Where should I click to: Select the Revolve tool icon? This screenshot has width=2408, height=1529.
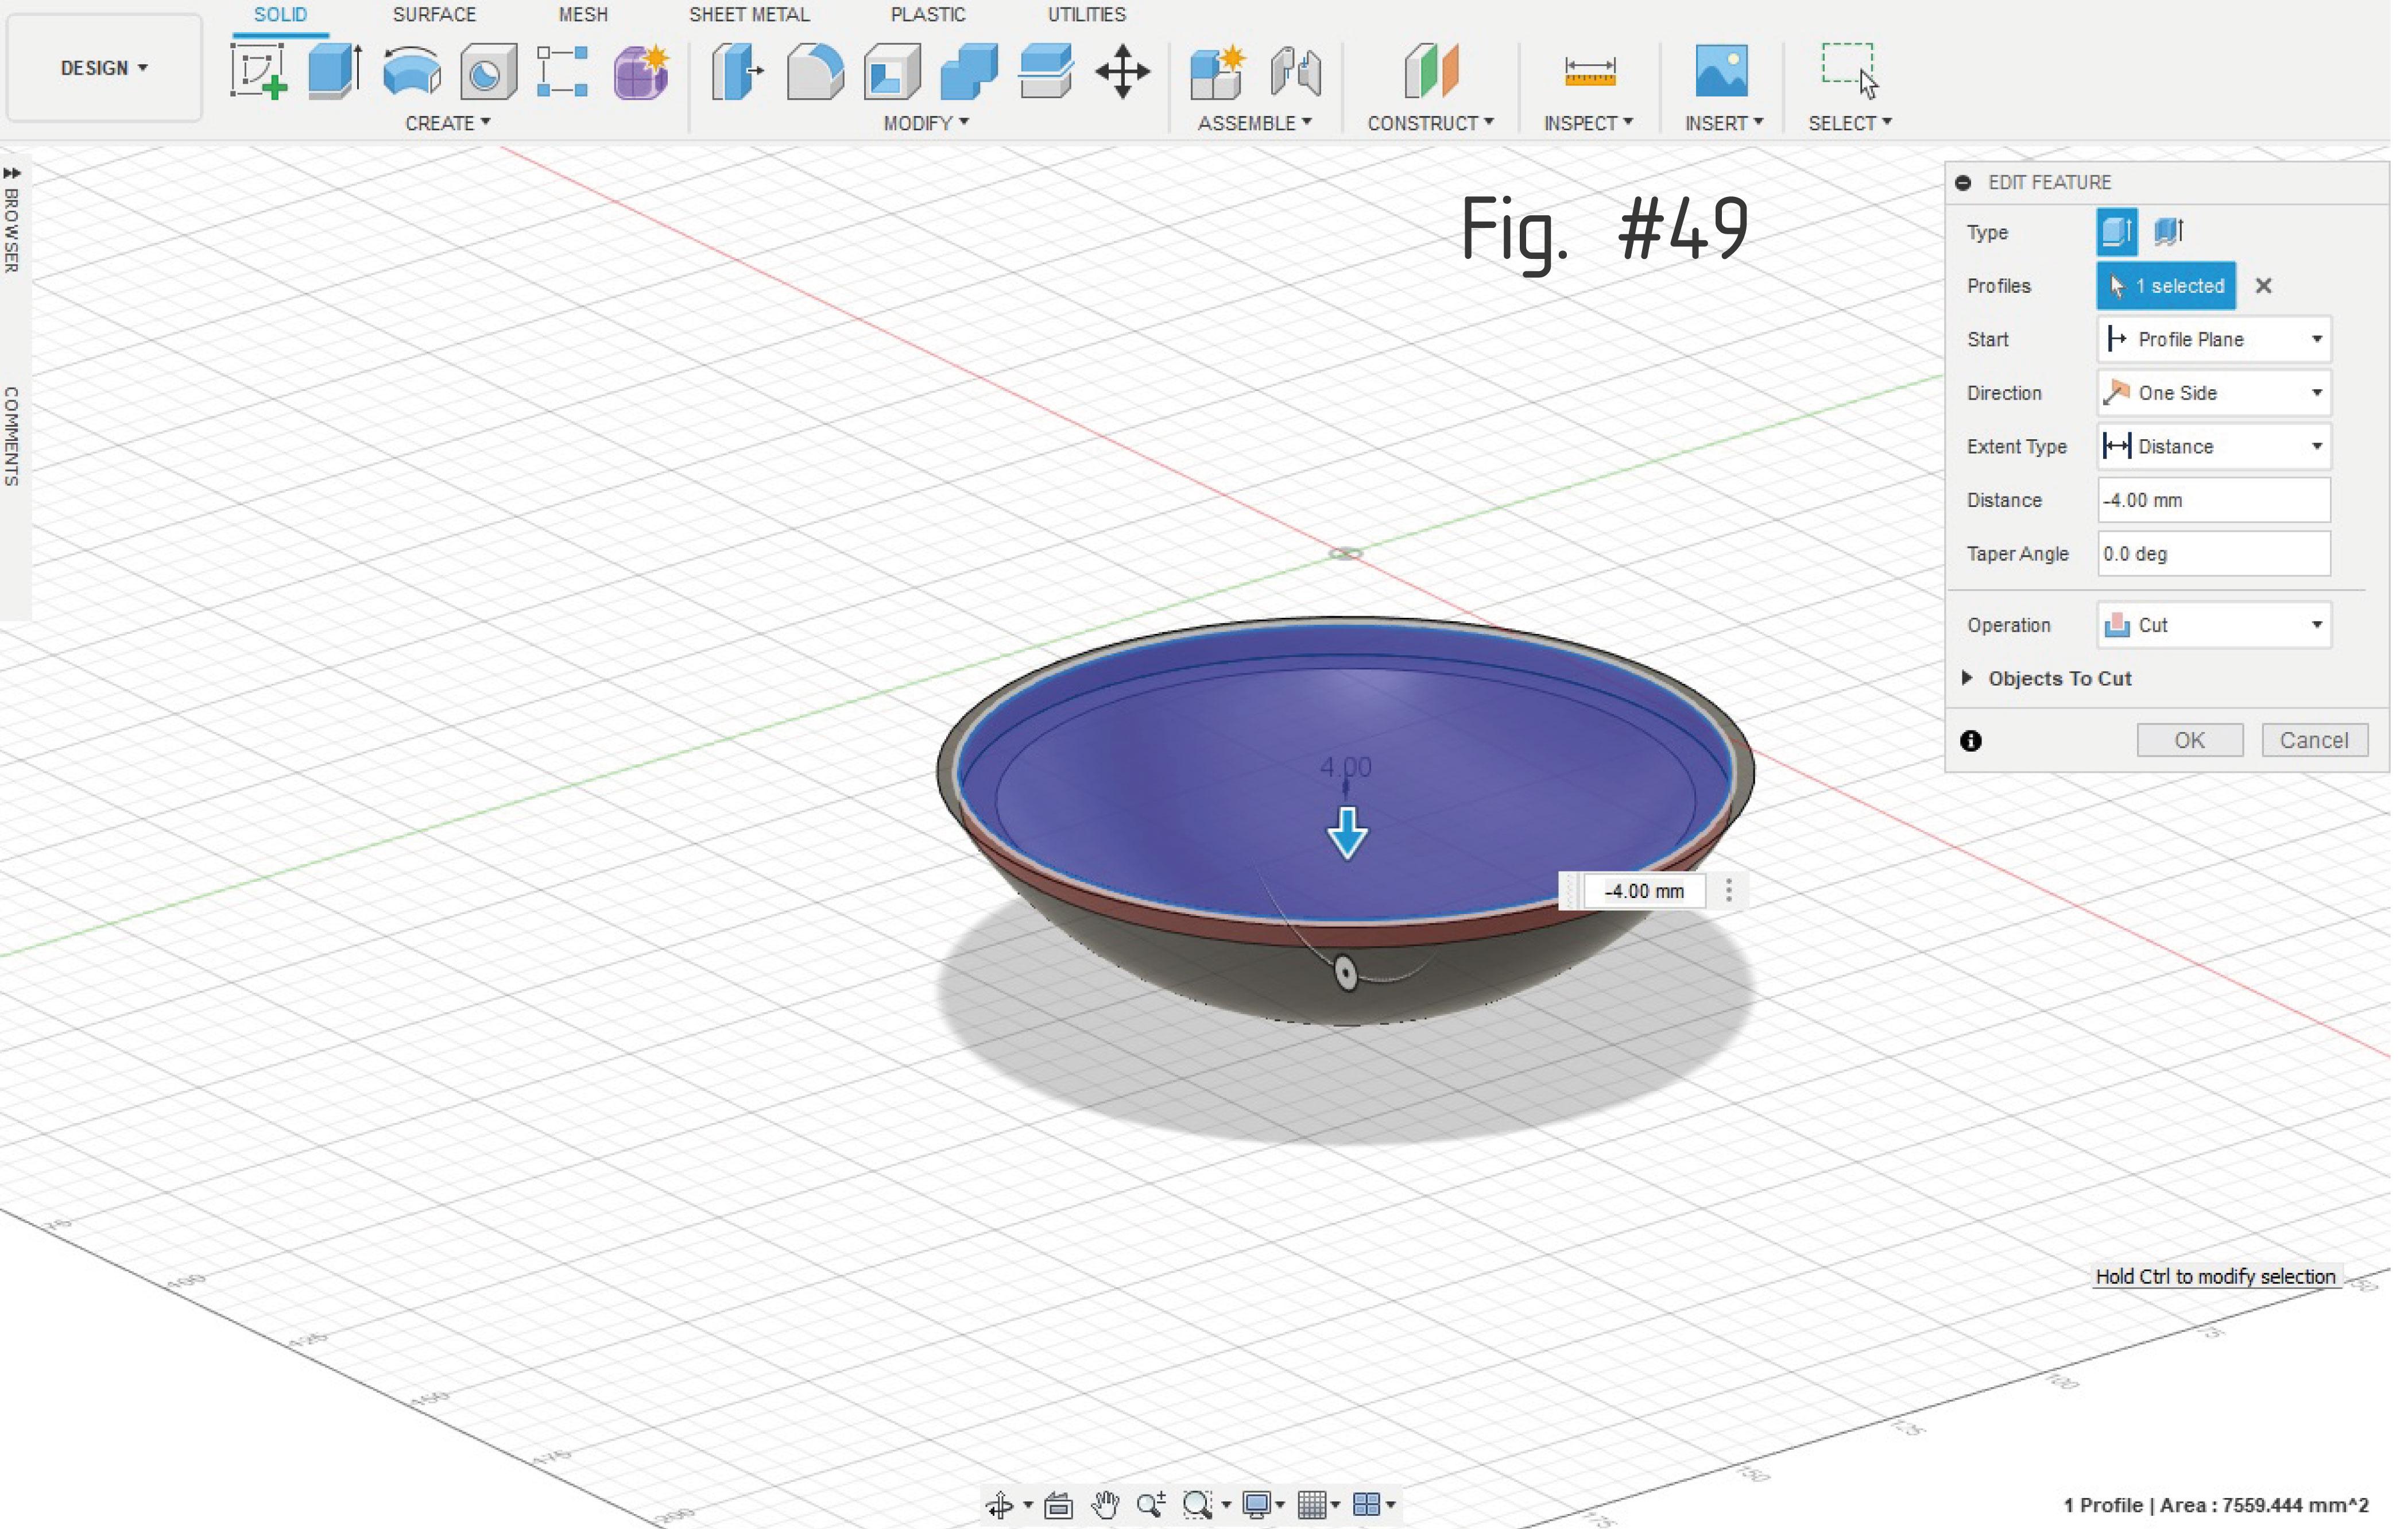pyautogui.click(x=412, y=72)
